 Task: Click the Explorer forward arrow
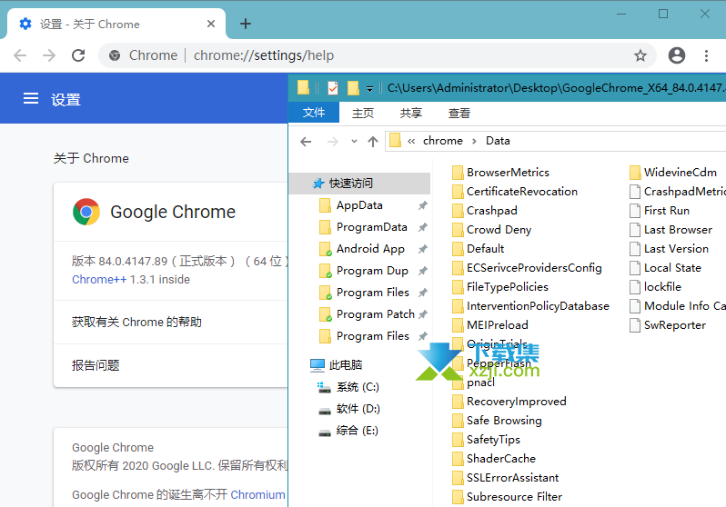pyautogui.click(x=332, y=141)
